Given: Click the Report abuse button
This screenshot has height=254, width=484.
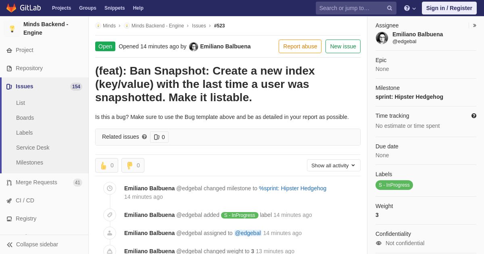Looking at the screenshot, I should pos(300,46).
